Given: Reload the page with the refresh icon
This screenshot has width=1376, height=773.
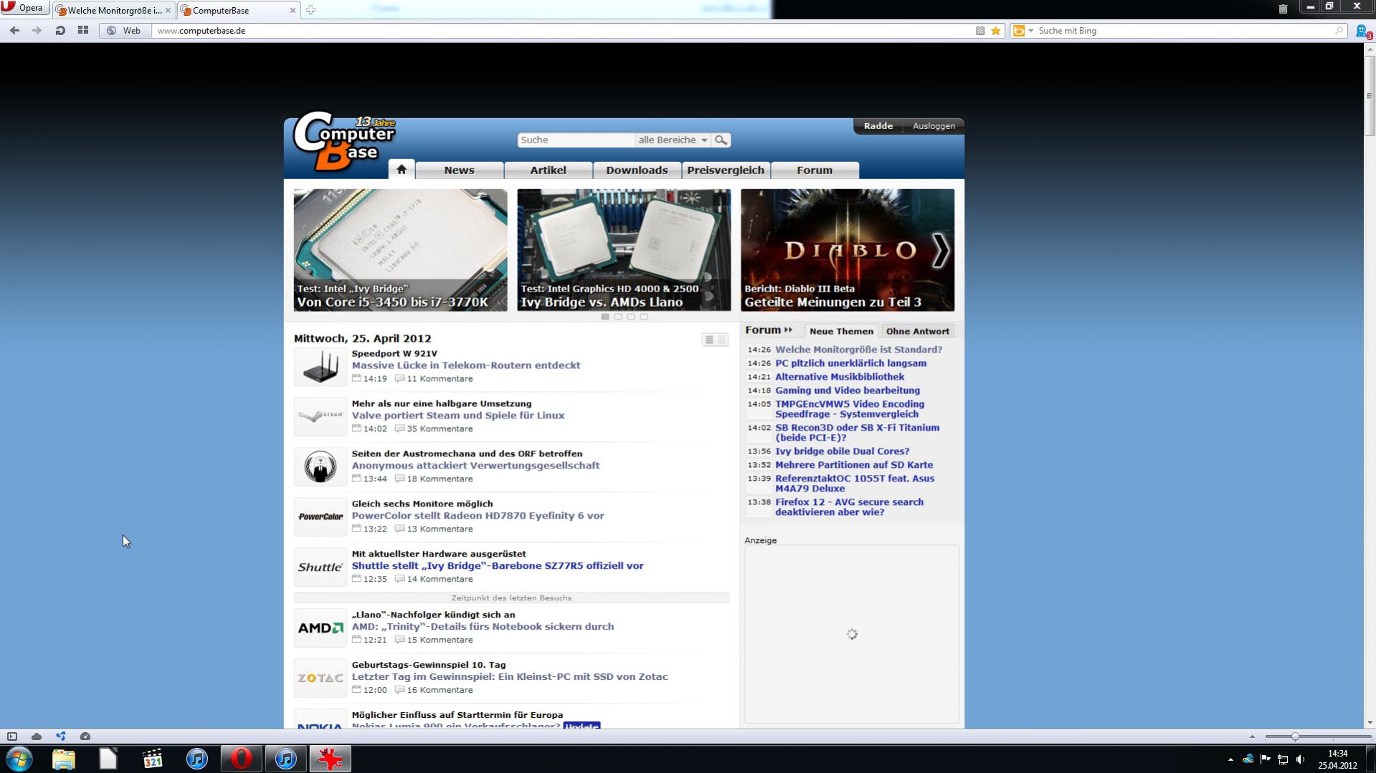Looking at the screenshot, I should (x=60, y=31).
